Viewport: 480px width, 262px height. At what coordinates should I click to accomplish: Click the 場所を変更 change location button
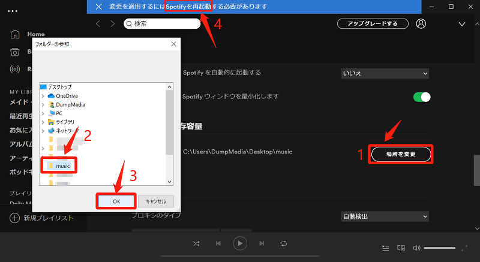click(401, 155)
